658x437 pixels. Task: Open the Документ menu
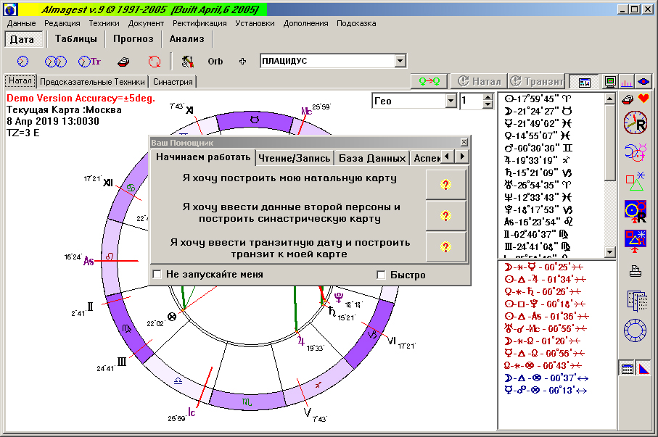146,23
